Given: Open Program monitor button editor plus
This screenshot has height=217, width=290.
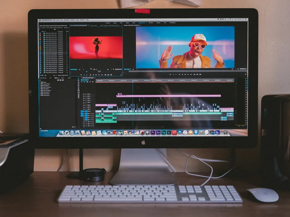Looking at the screenshot, I should click(246, 74).
